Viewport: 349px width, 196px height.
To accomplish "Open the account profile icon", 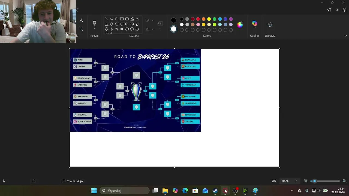I will (x=337, y=10).
